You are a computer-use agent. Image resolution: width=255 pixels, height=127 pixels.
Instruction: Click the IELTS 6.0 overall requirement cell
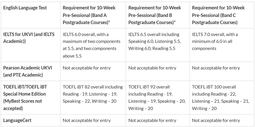pos(90,45)
